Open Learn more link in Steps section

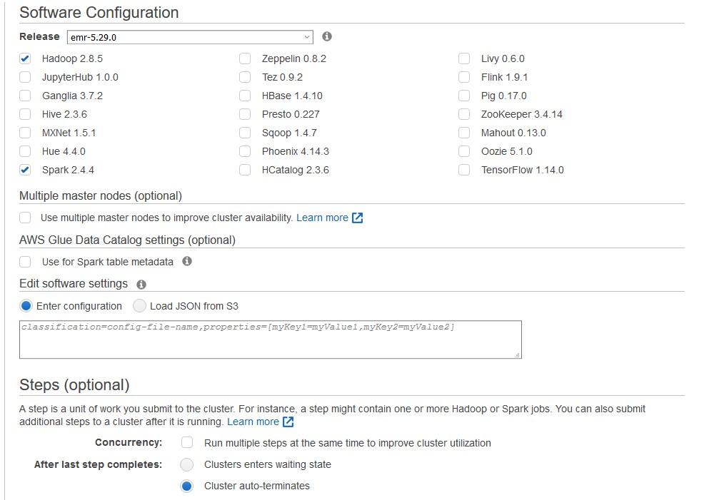[x=253, y=422]
